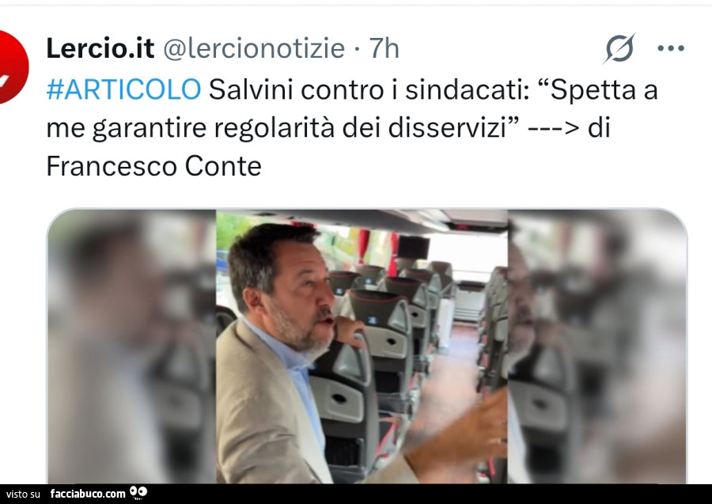The height and width of the screenshot is (504, 712).
Task: Click the Grok slashed-circle icon
Action: tap(619, 48)
